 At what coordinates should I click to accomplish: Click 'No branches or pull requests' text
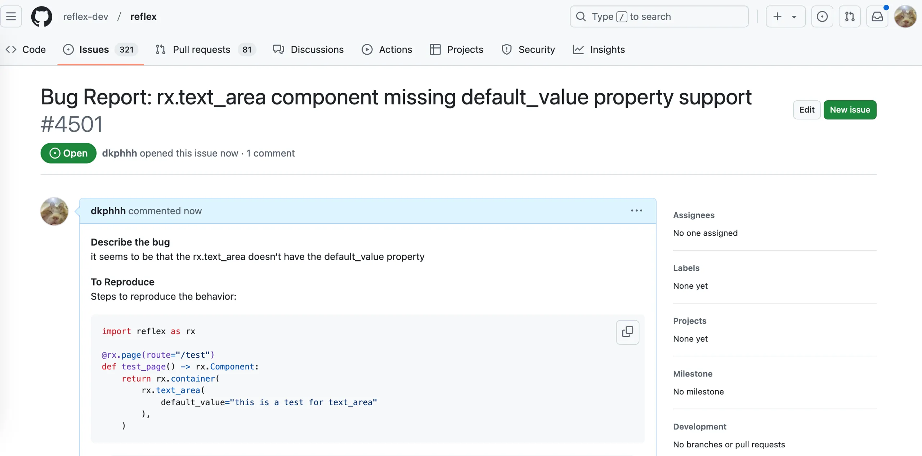coord(729,444)
